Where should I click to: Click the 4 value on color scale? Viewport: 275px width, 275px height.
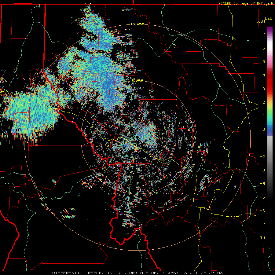[264, 75]
